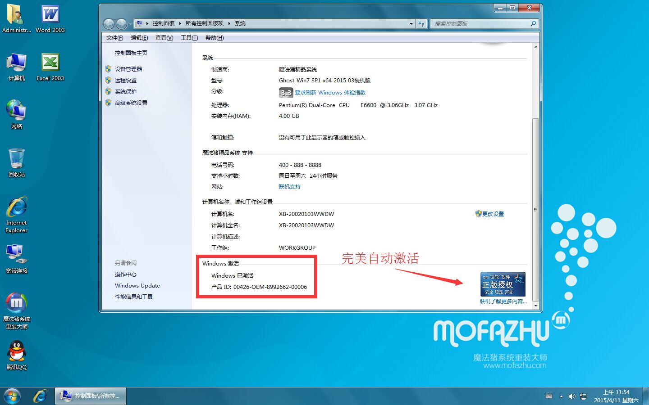
Task: Click the volume icon in the system tray
Action: [572, 396]
